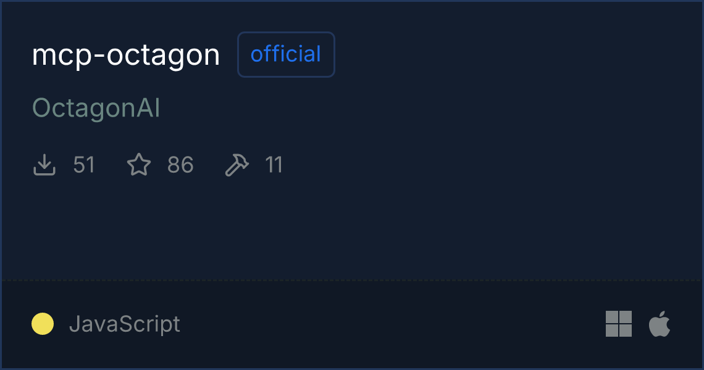Viewport: 704px width, 370px height.
Task: Click the official badge
Action: pyautogui.click(x=286, y=54)
